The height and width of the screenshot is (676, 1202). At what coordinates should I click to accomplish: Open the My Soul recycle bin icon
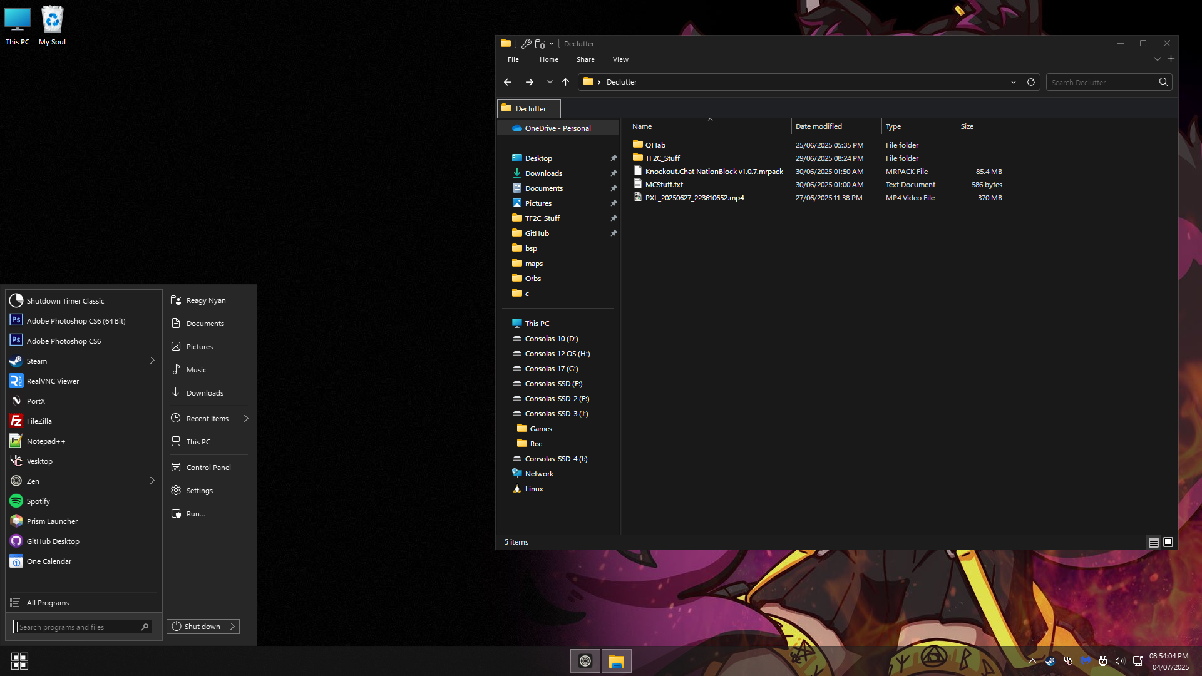point(53,26)
